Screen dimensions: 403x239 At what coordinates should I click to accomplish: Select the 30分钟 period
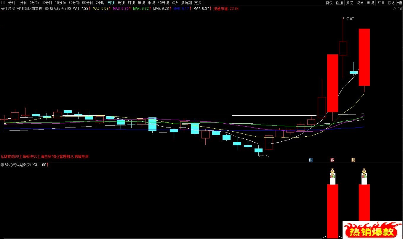[x=74, y=3]
